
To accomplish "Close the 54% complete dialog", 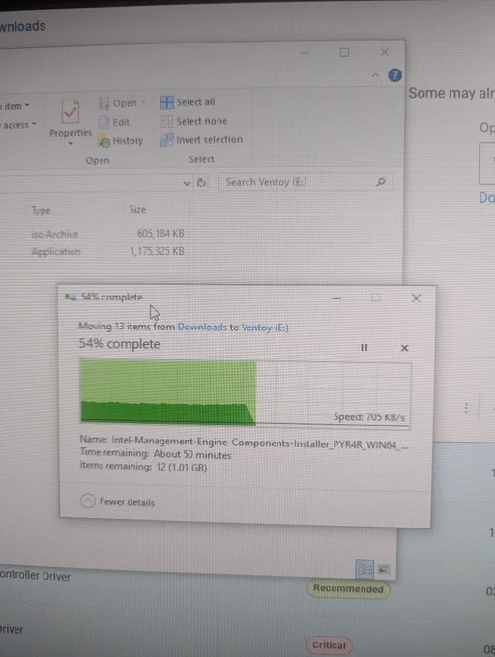I will pyautogui.click(x=416, y=298).
